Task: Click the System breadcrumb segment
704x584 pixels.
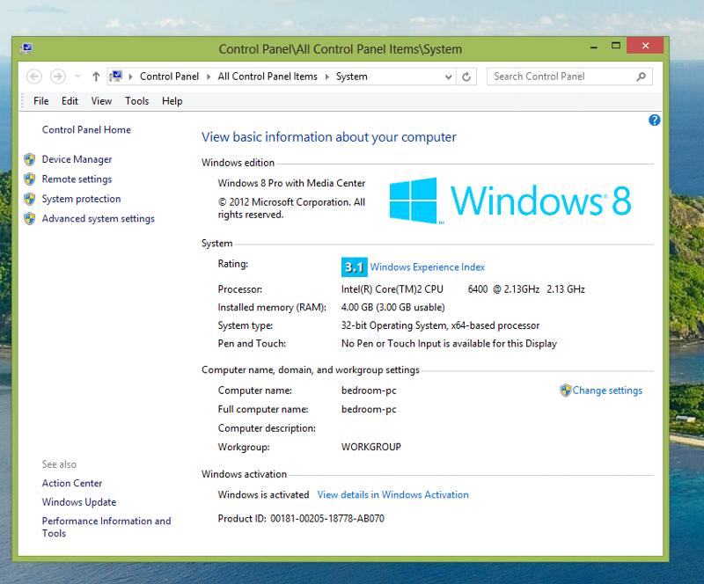Action: tap(351, 77)
